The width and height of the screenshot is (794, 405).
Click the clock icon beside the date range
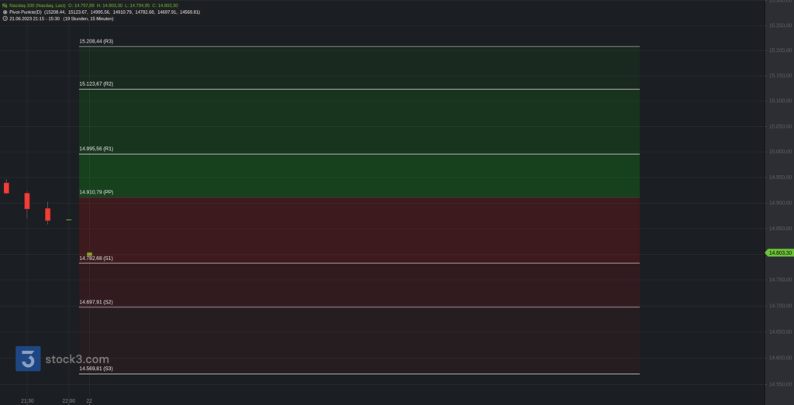[x=5, y=19]
